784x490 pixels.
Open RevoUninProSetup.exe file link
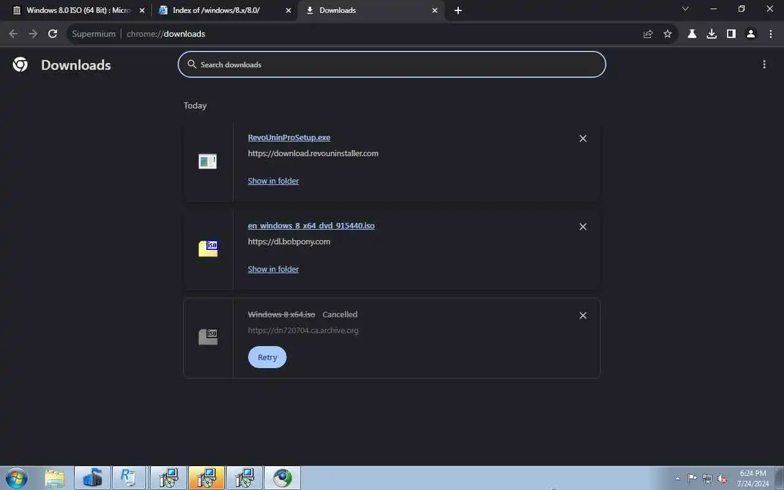tap(289, 138)
